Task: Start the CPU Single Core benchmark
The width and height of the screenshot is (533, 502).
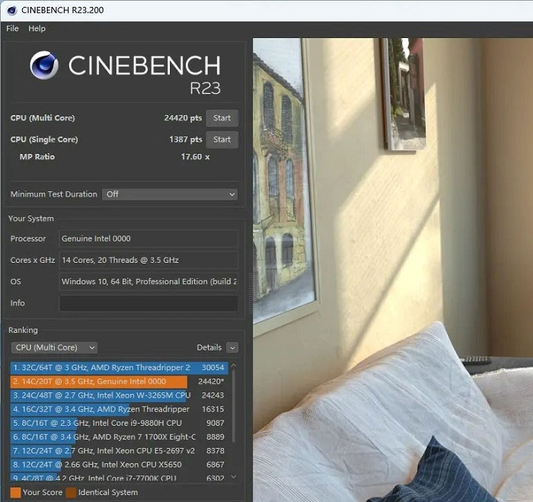Action: [222, 139]
